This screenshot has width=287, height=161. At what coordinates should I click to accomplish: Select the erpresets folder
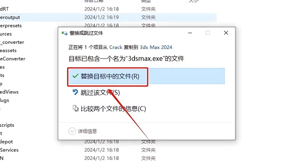[x=11, y=26]
